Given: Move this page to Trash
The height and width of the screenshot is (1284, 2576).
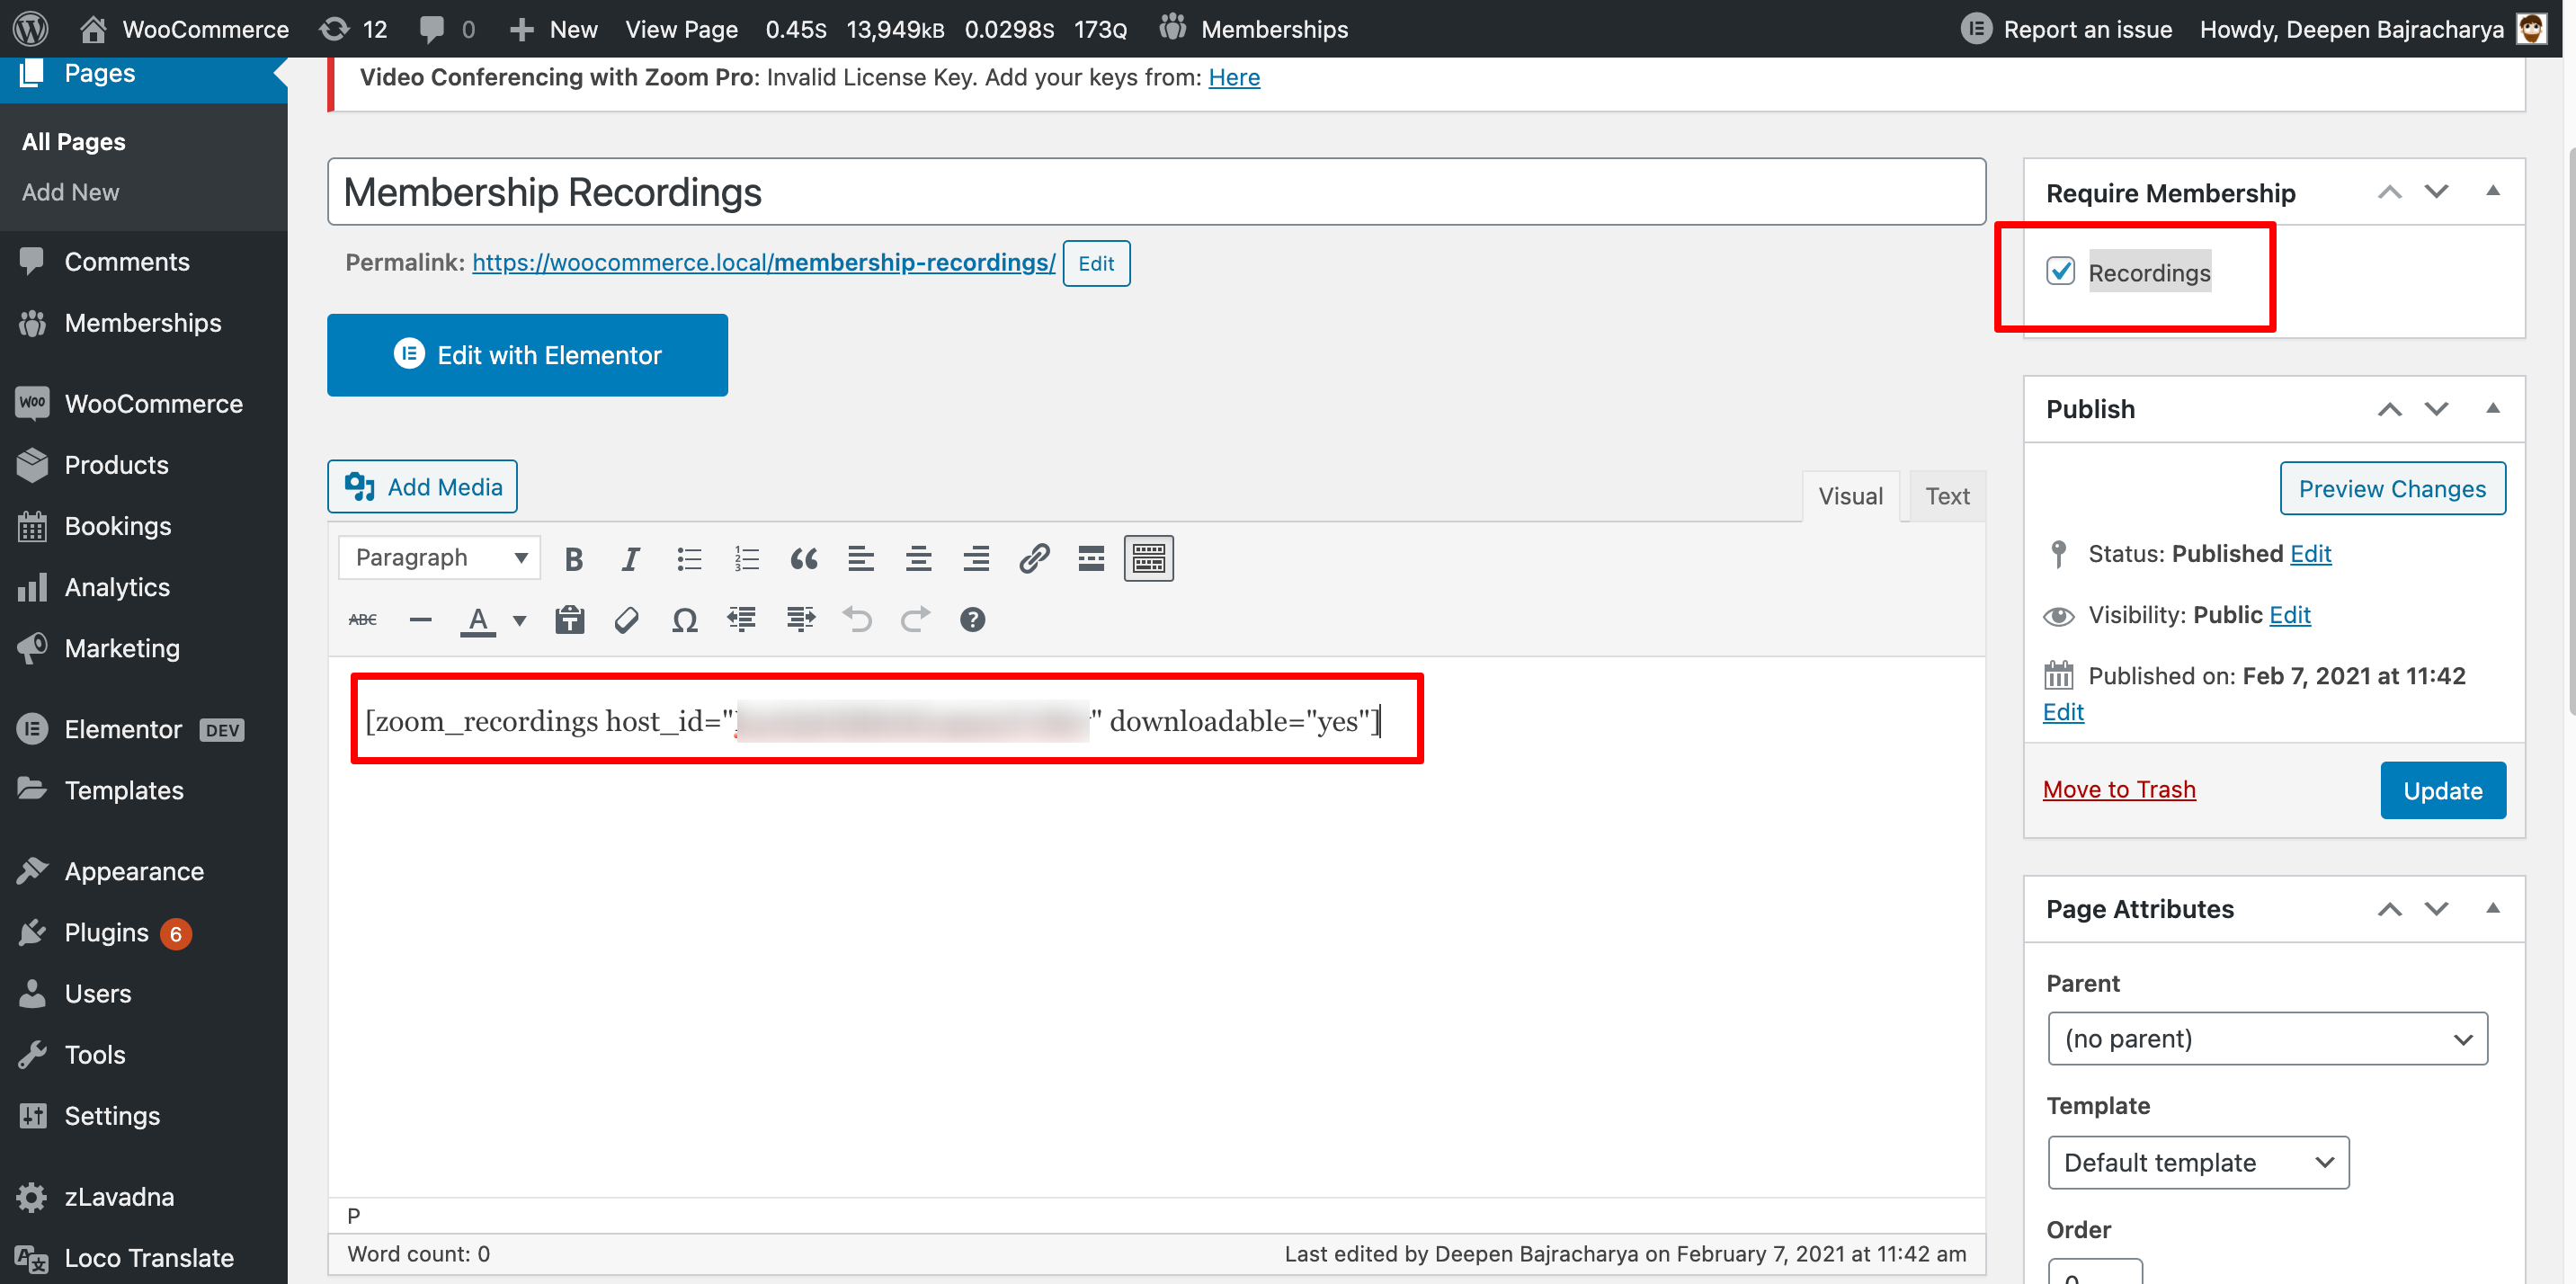Looking at the screenshot, I should [x=2119, y=790].
